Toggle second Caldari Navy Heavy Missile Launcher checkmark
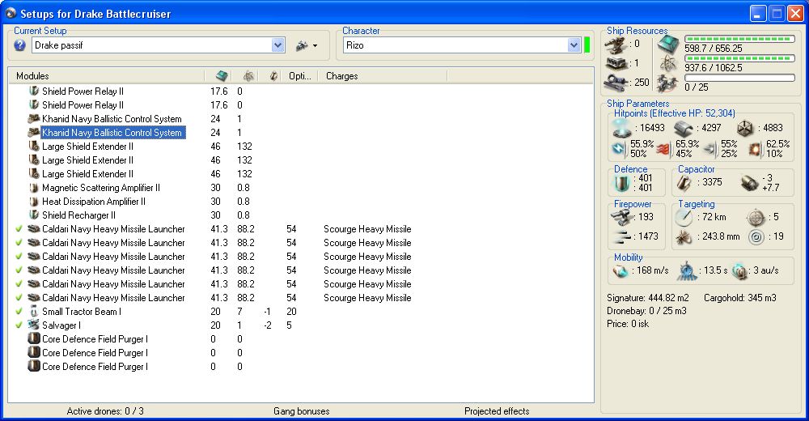This screenshot has height=421, width=809. click(x=19, y=243)
